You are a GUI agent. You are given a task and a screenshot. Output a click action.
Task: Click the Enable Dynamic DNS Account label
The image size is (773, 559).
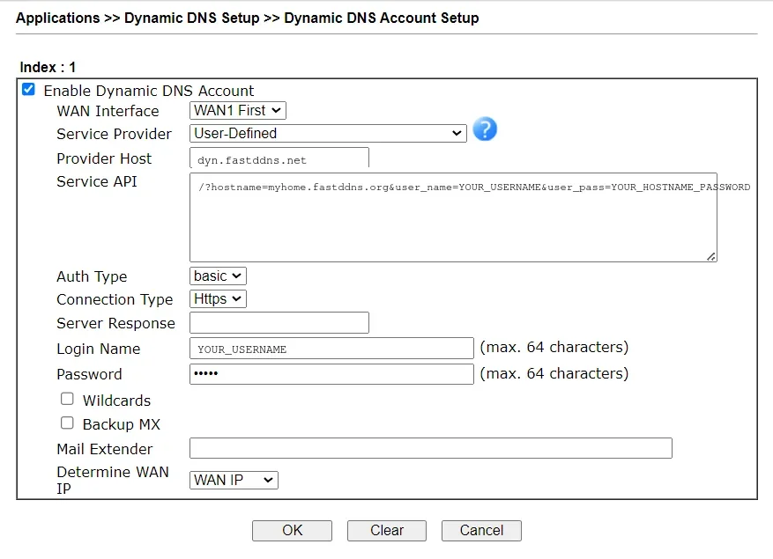148,91
